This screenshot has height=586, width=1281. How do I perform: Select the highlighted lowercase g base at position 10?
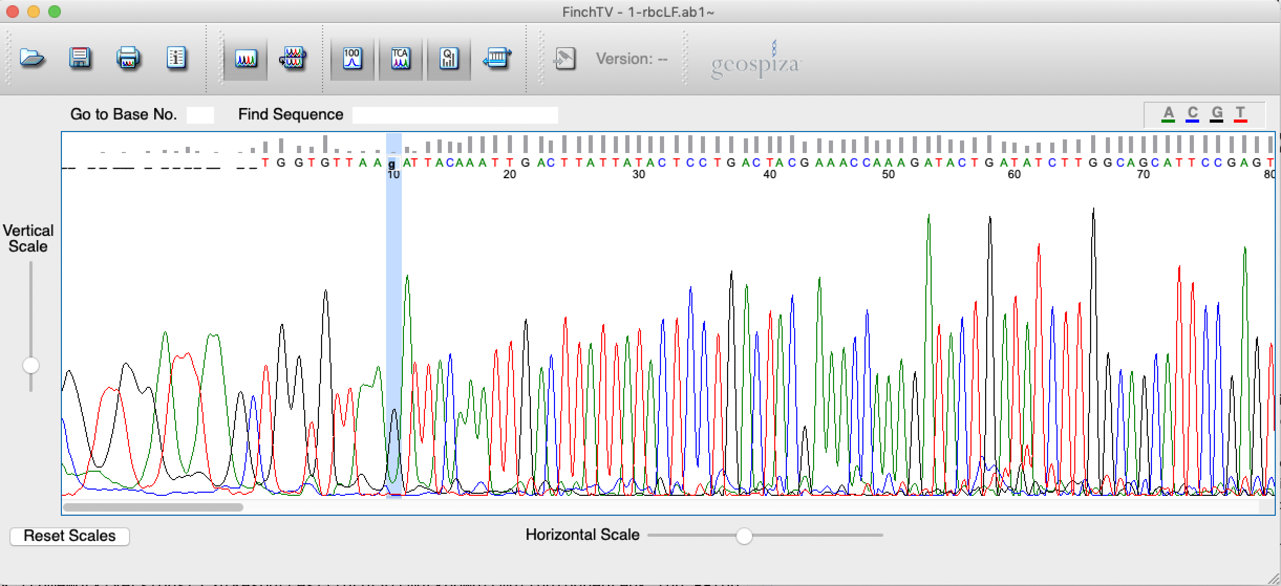[x=391, y=164]
